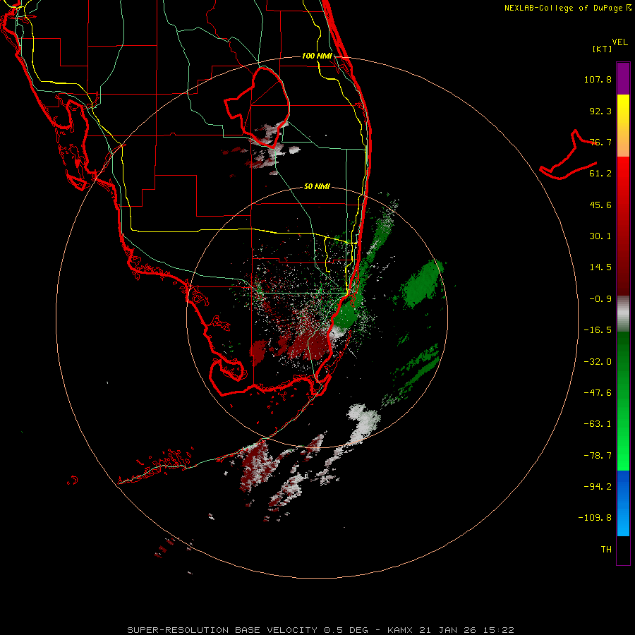Click the yellow segment of the color bar
This screenshot has height=635, width=635.
pos(623,126)
